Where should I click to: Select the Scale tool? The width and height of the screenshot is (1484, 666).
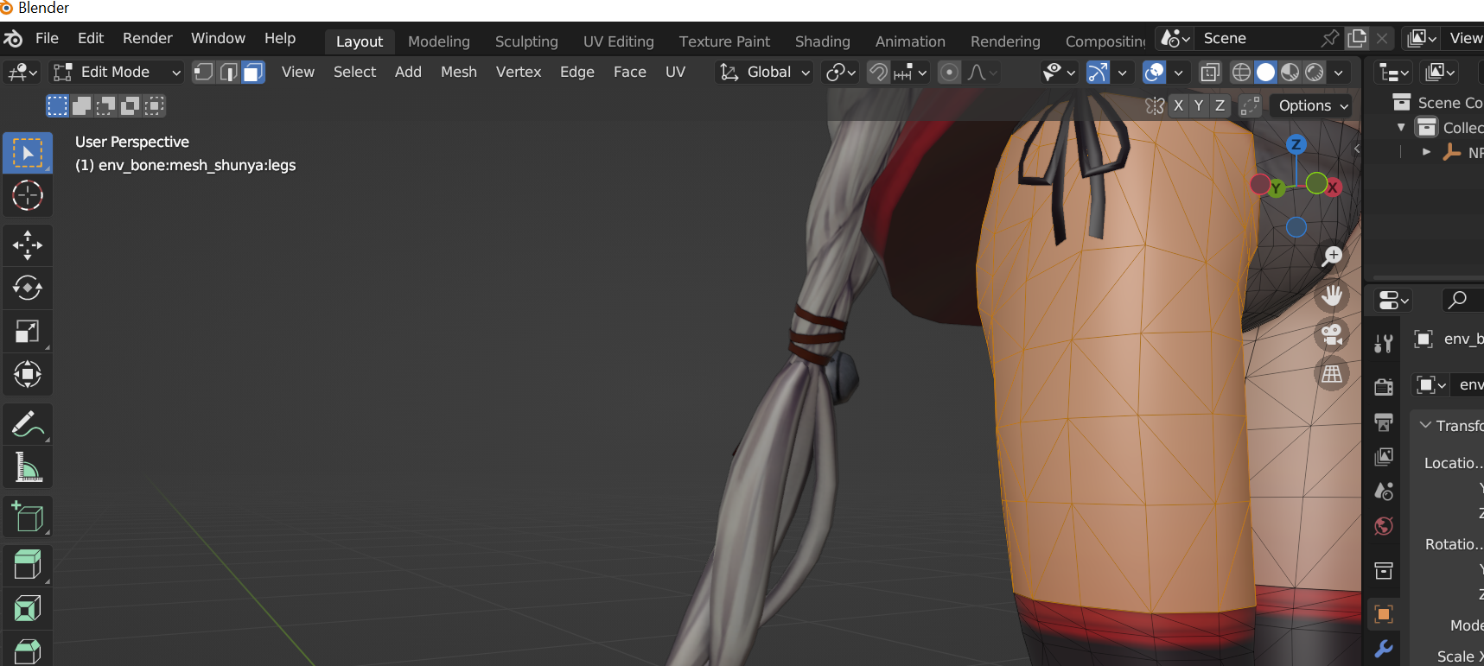[28, 332]
